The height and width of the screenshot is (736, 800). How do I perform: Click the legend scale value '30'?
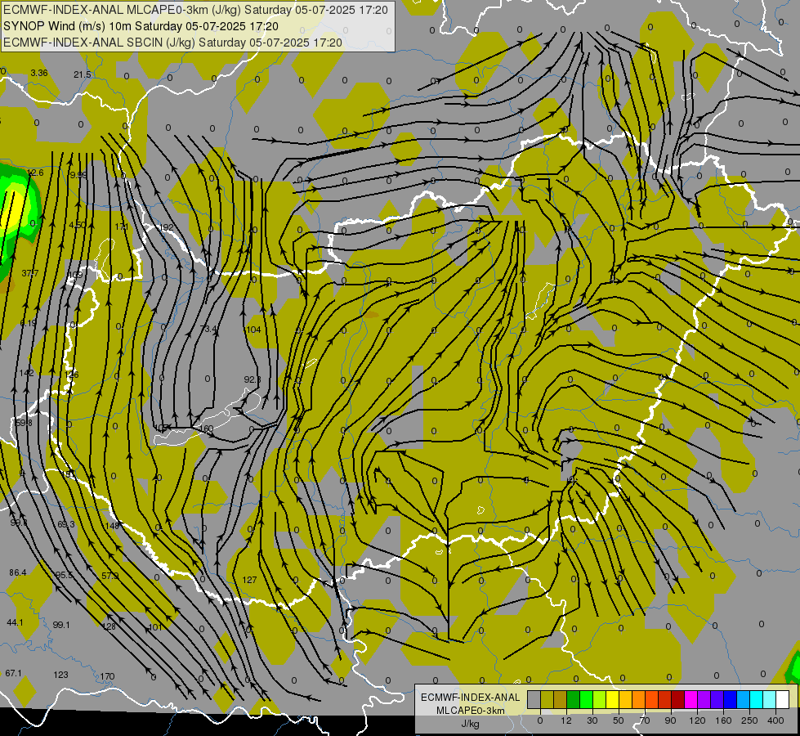click(x=592, y=720)
